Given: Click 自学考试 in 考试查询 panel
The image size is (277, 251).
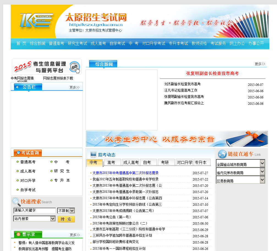Looking at the screenshot, I should (x=28, y=190).
